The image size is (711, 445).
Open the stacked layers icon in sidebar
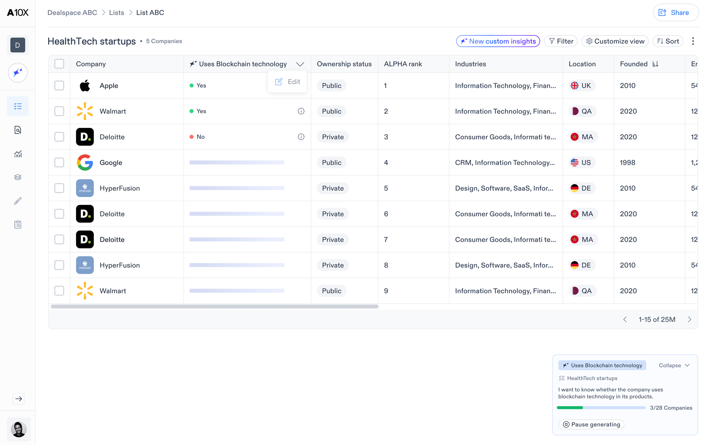pos(18,177)
